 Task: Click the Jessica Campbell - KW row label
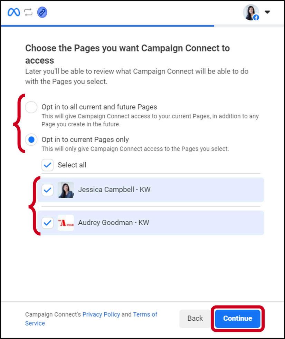click(x=114, y=190)
